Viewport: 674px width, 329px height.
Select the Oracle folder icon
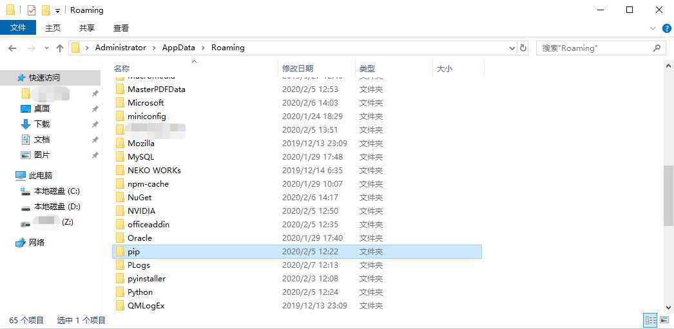click(x=119, y=238)
